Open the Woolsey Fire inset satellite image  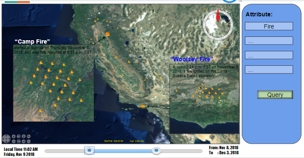tap(204, 99)
